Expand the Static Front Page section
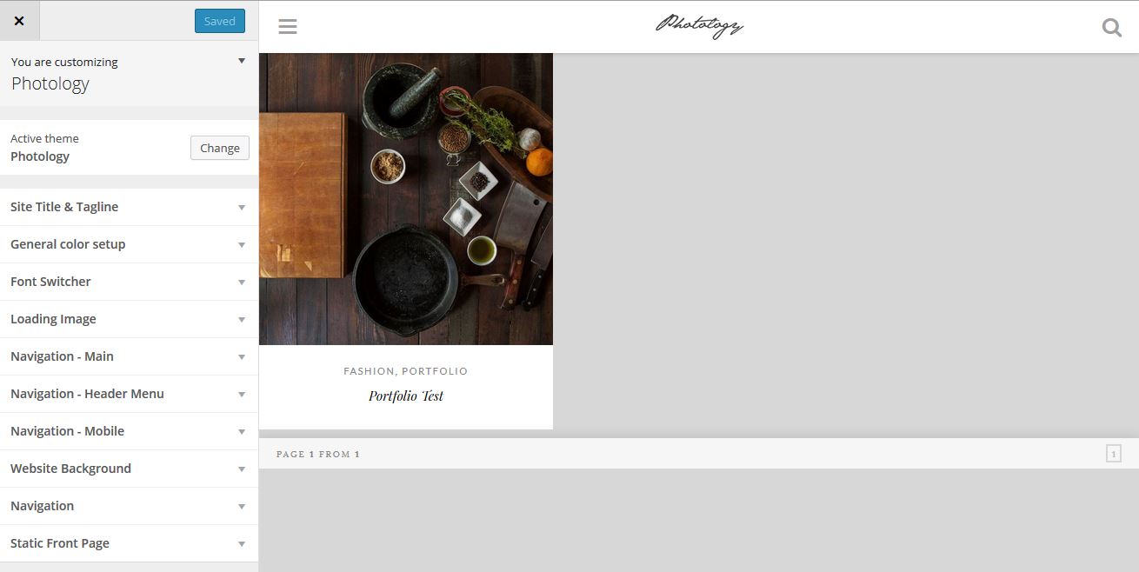Viewport: 1139px width, 572px height. point(129,543)
